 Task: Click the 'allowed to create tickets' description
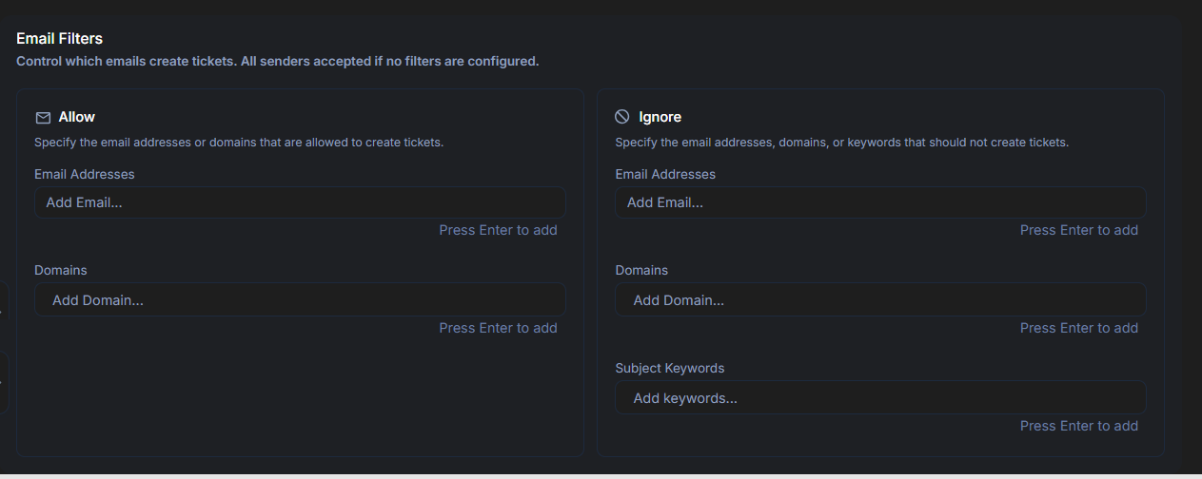[x=239, y=143]
